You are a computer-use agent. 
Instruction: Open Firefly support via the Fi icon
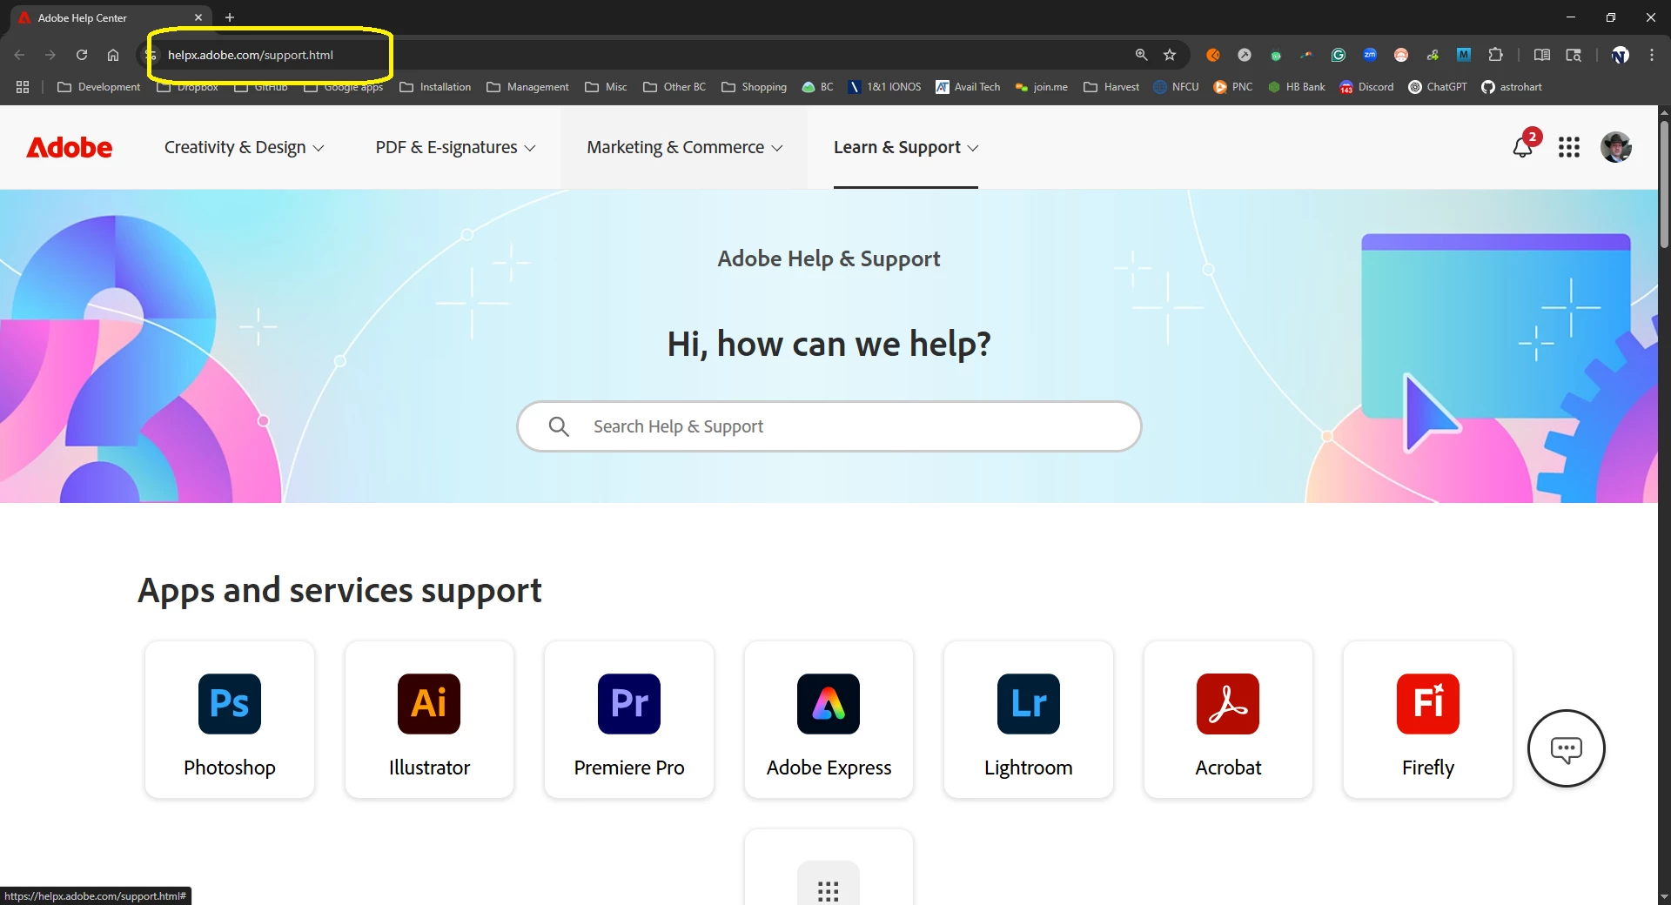1428,703
